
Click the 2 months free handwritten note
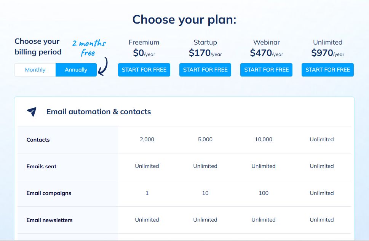pyautogui.click(x=89, y=48)
